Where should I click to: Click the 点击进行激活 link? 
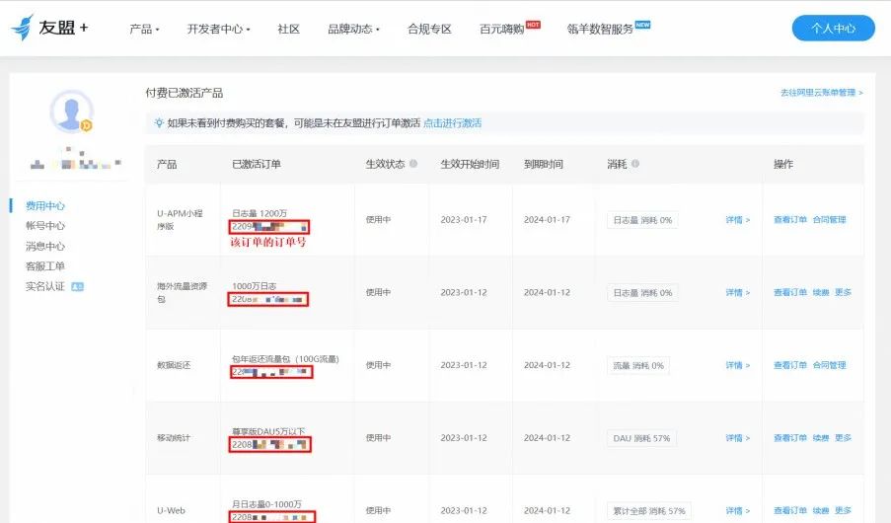452,122
